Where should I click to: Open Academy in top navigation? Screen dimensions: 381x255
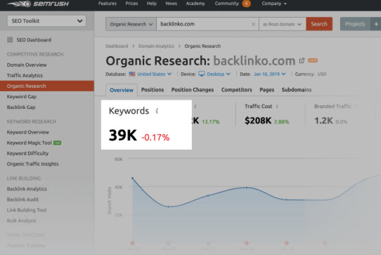(195, 4)
